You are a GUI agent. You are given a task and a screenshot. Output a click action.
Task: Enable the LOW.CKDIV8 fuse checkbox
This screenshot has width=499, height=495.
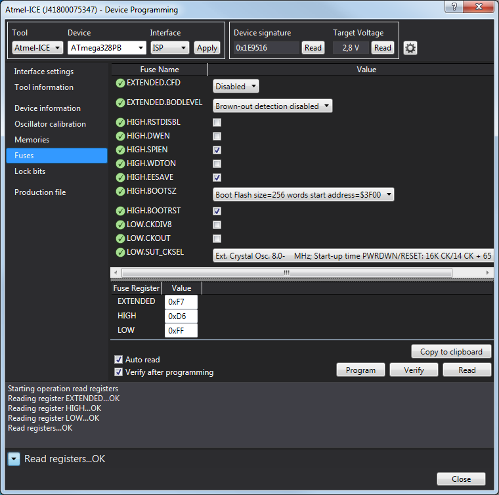pos(217,225)
